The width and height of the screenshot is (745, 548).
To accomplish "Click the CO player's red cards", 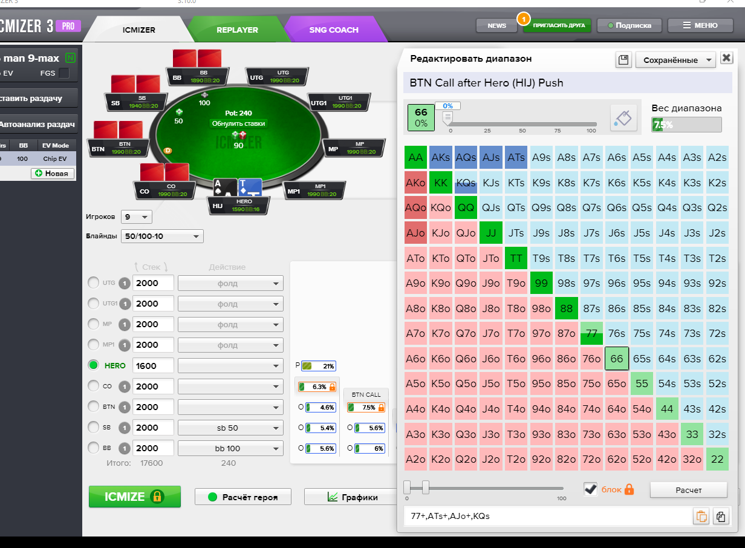I will (164, 172).
